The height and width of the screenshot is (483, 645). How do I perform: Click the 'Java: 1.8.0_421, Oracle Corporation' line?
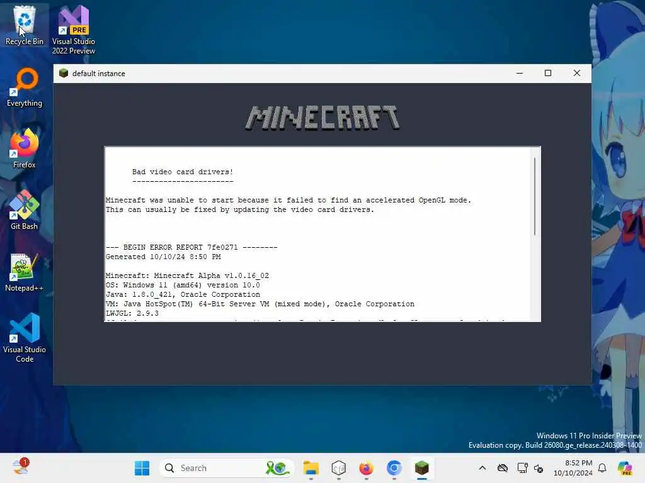click(183, 294)
